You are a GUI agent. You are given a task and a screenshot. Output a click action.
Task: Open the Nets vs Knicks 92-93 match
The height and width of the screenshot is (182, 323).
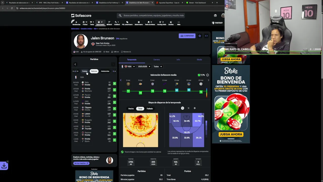tap(94, 83)
